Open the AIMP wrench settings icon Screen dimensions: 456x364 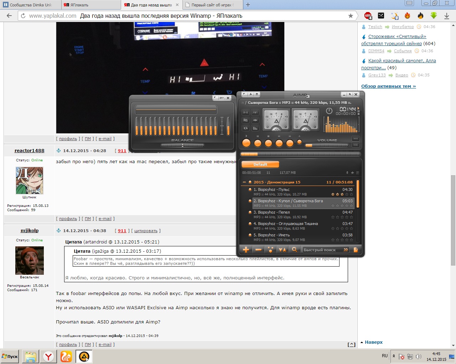coord(251,95)
